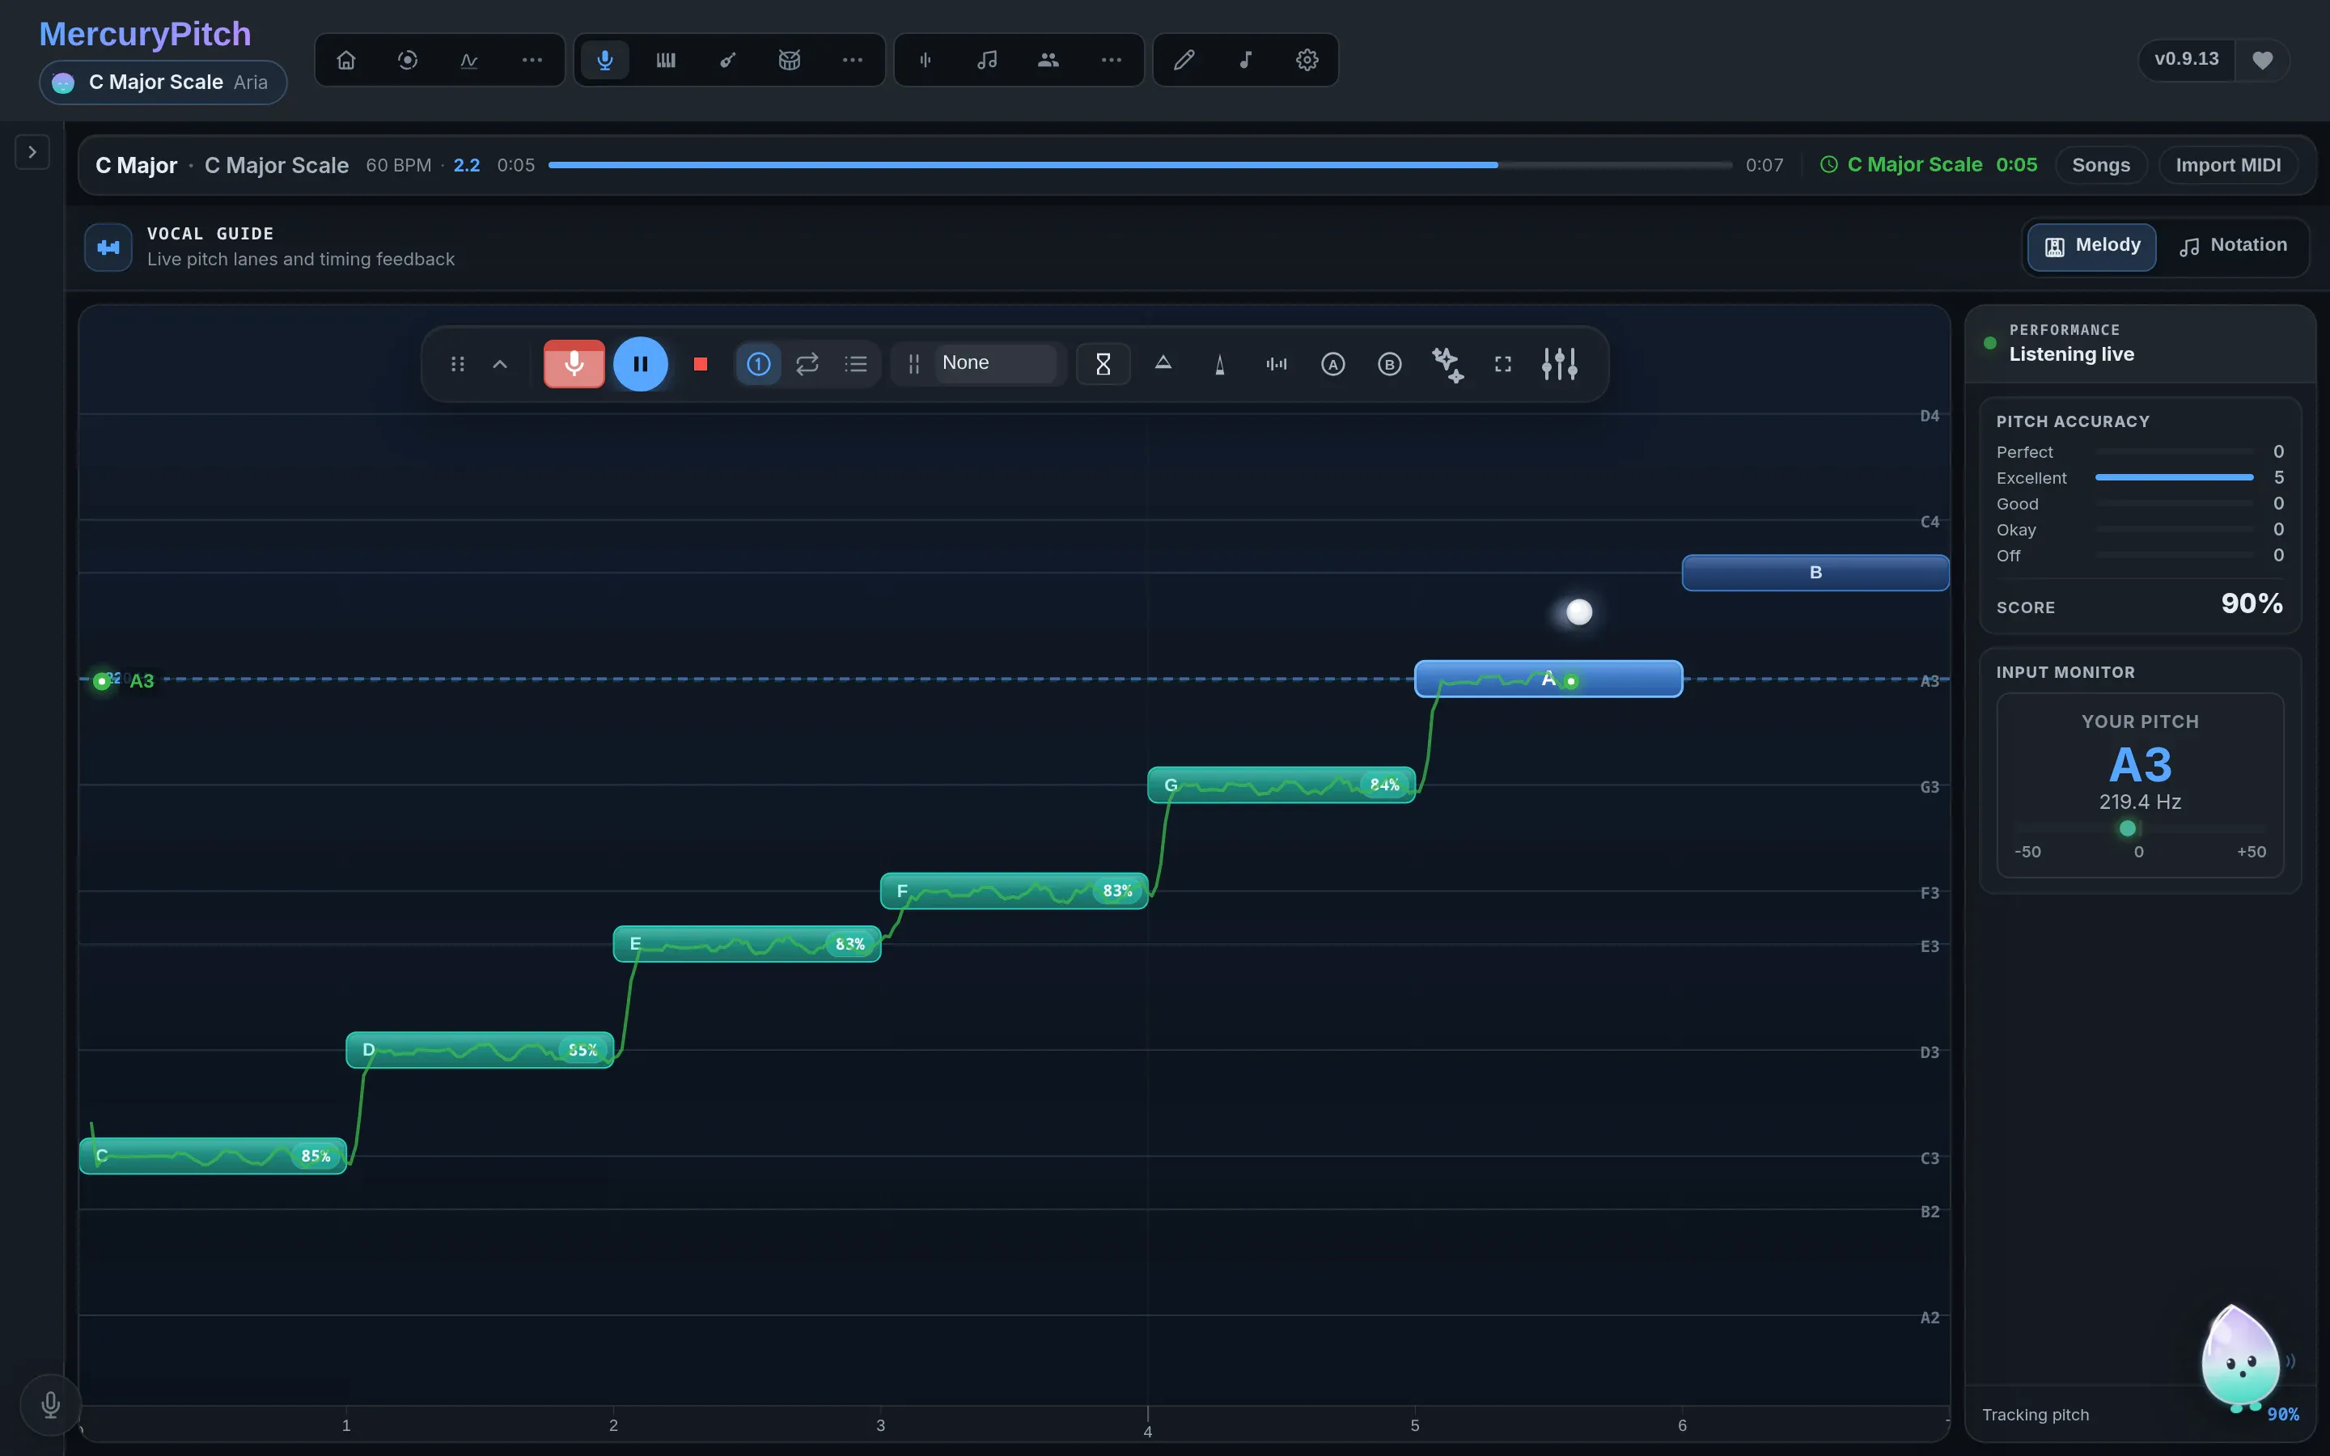Open the mixer sliders icon in transport bar

click(x=1559, y=364)
